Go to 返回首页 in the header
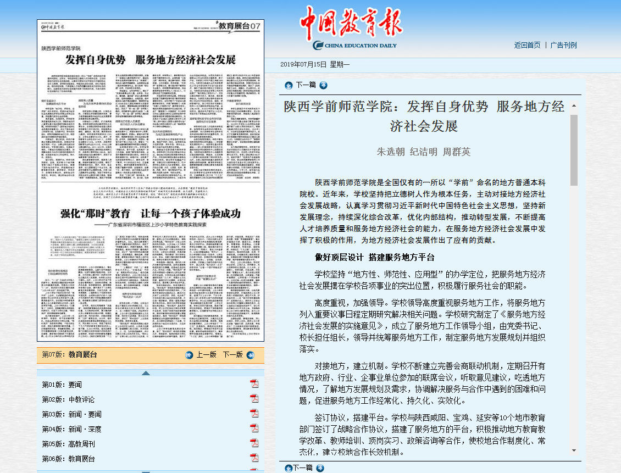 pyautogui.click(x=527, y=45)
